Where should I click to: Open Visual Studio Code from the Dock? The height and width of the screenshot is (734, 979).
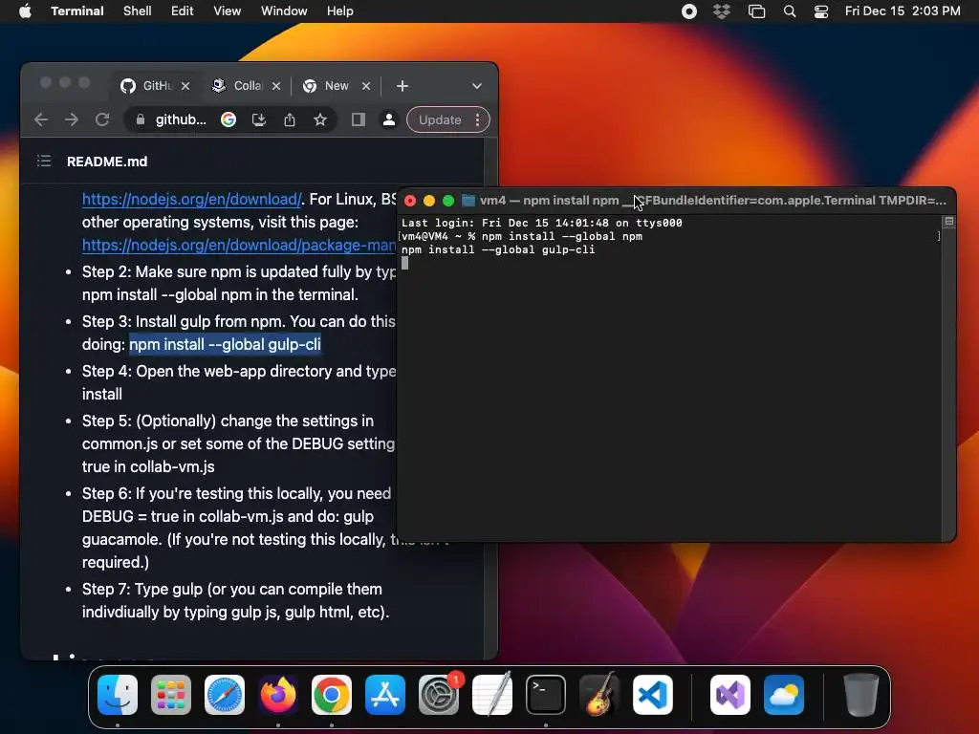(x=653, y=695)
